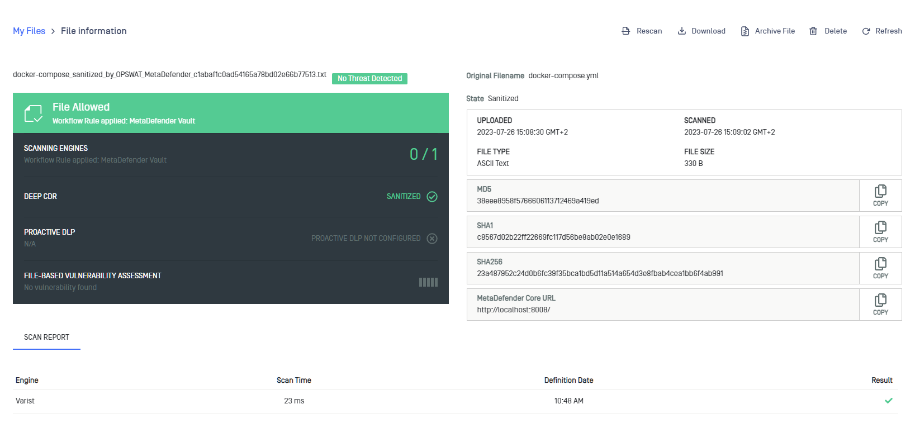Click the Scan Time column header
Viewport: 915px width, 423px height.
click(294, 381)
